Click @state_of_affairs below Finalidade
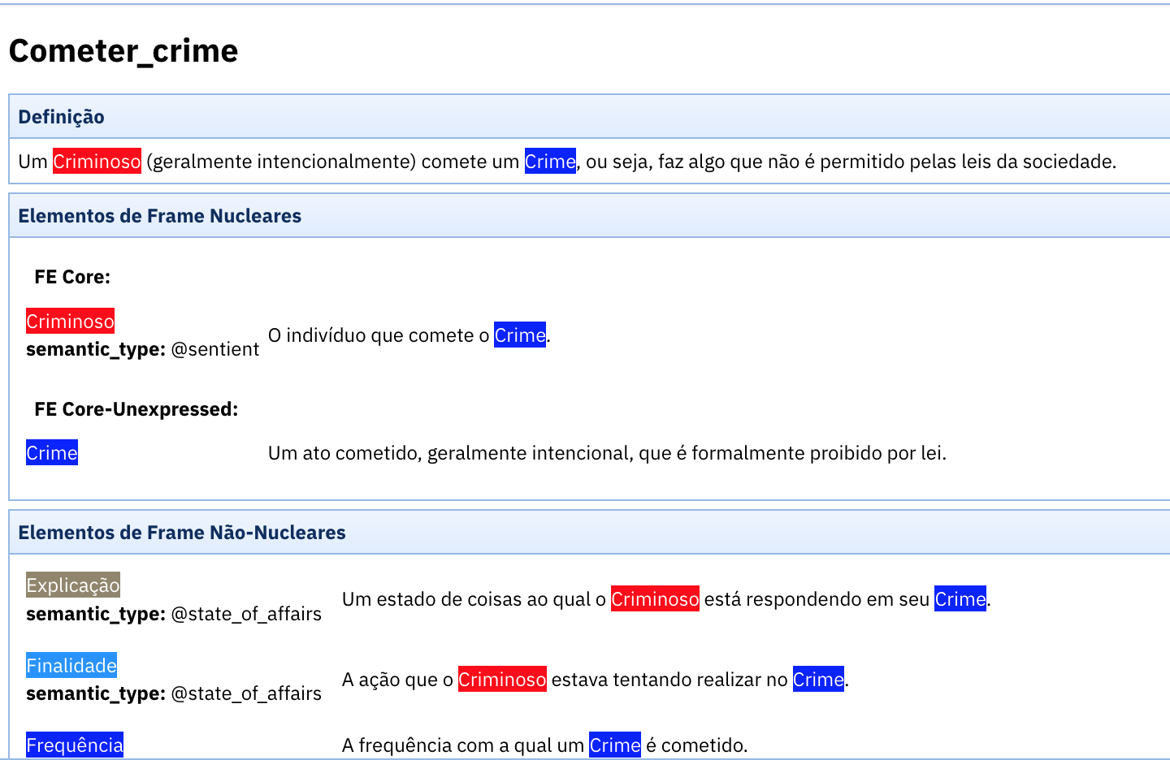The image size is (1170, 760). click(246, 693)
